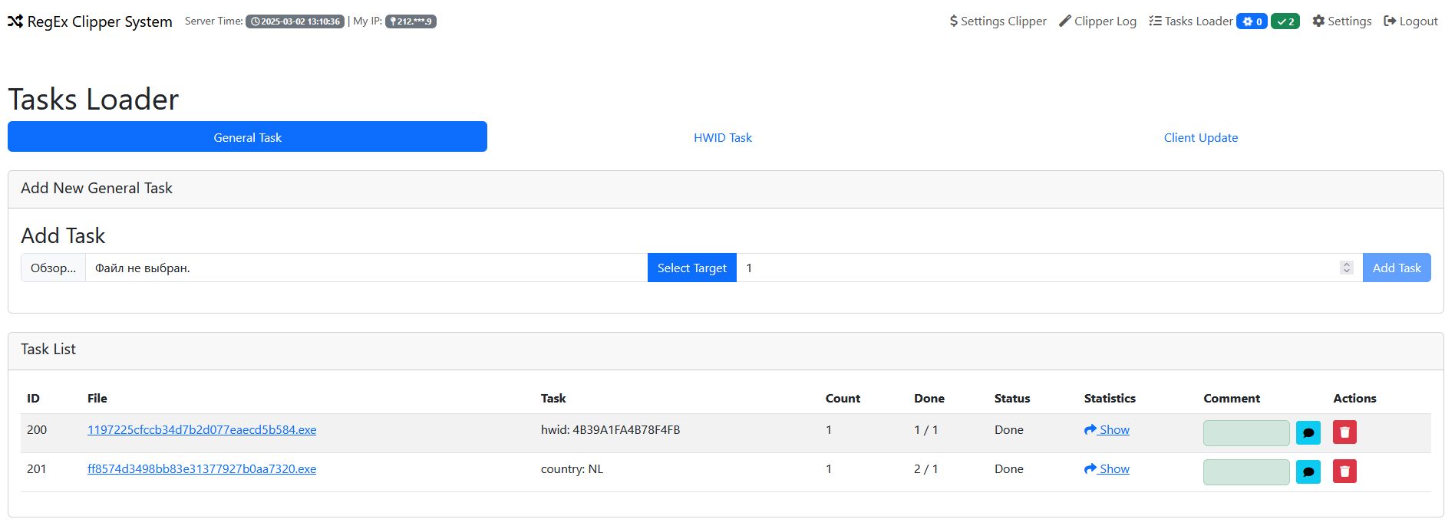This screenshot has width=1445, height=529.
Task: Save comment with speech bubble icon for task 200
Action: coord(1308,433)
